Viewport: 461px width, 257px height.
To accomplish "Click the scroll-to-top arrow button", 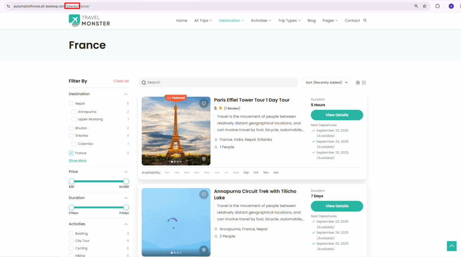I will point(451,246).
